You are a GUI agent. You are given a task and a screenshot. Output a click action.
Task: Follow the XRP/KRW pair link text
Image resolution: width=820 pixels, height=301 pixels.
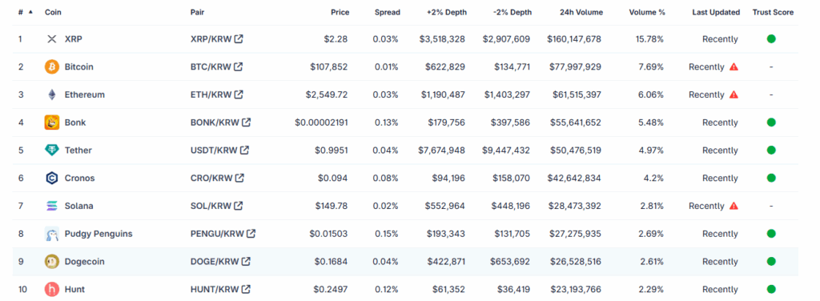tap(211, 39)
